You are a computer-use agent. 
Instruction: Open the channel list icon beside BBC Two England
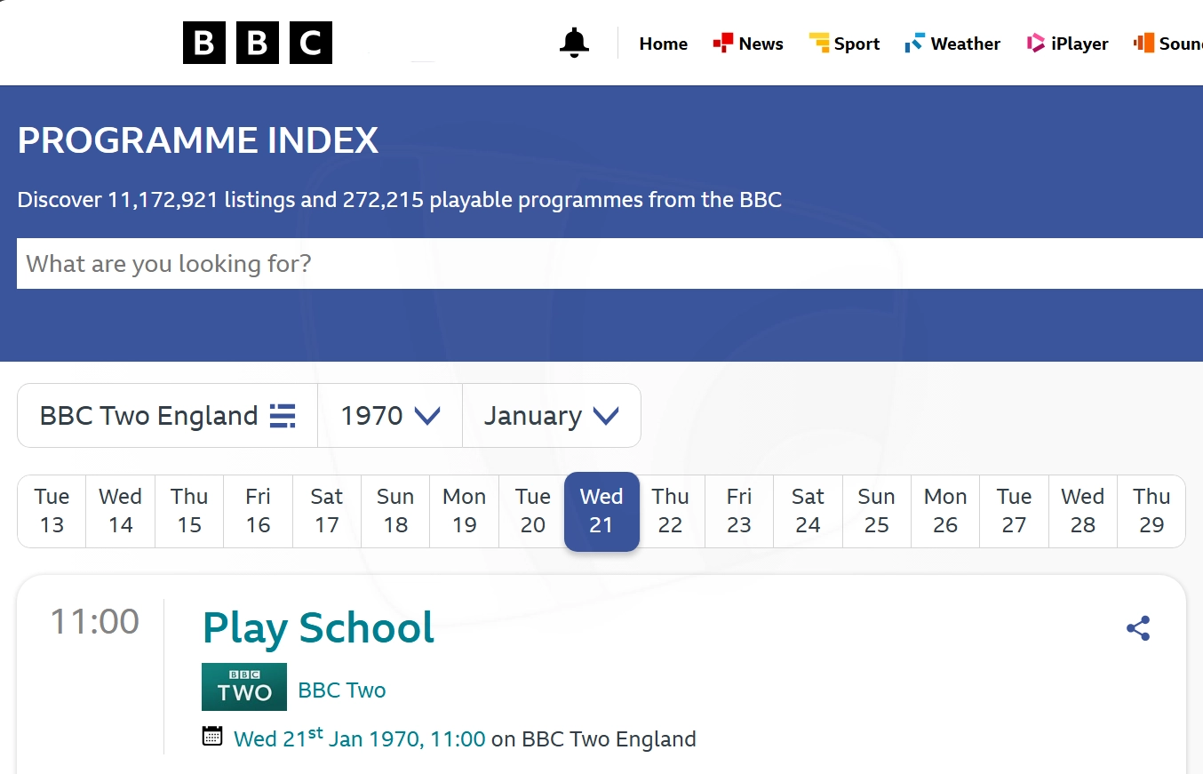tap(283, 416)
